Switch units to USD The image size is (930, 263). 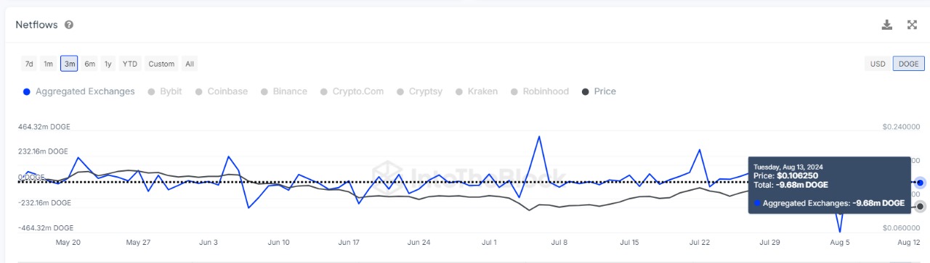pos(878,64)
